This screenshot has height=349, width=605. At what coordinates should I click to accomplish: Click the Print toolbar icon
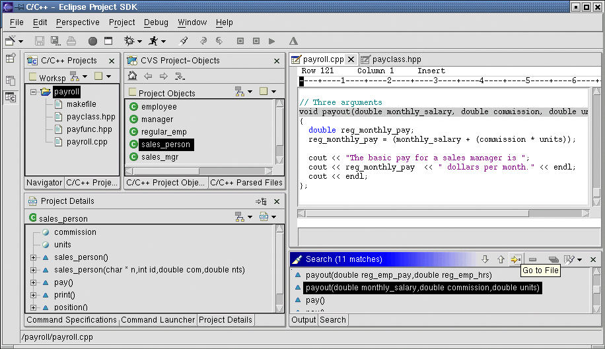tap(71, 41)
